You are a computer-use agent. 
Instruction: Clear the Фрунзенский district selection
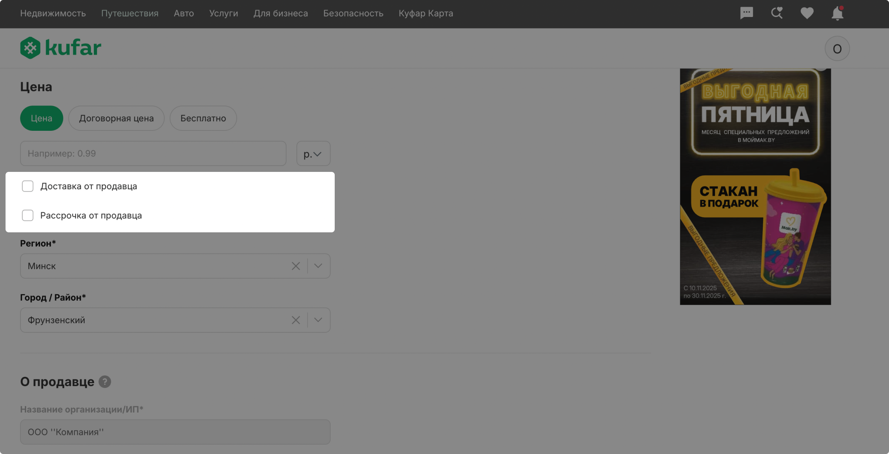296,320
